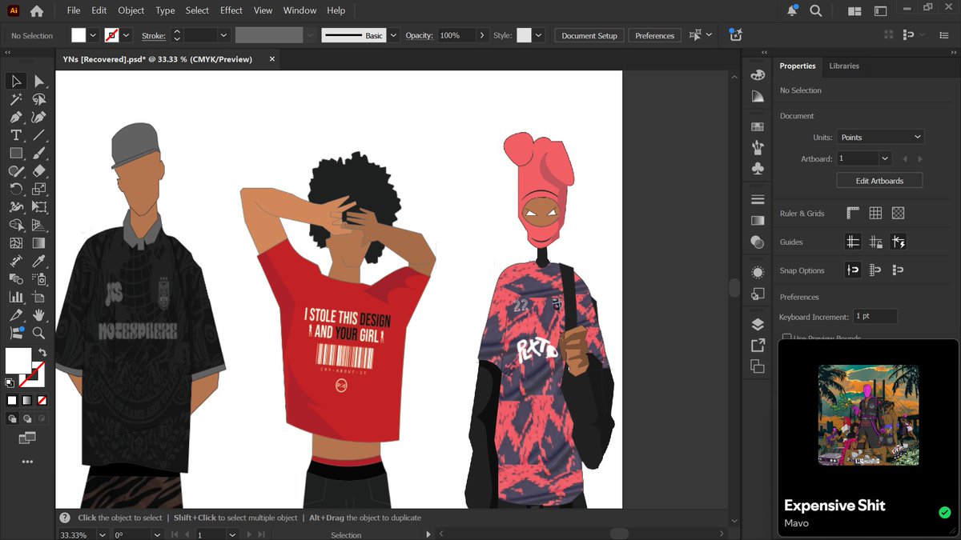This screenshot has width=961, height=540.
Task: Select the Lasso tool
Action: [x=39, y=99]
